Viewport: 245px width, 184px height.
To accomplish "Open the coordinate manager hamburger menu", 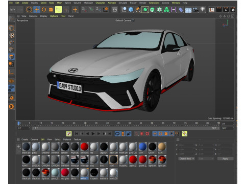I will click(178, 140).
